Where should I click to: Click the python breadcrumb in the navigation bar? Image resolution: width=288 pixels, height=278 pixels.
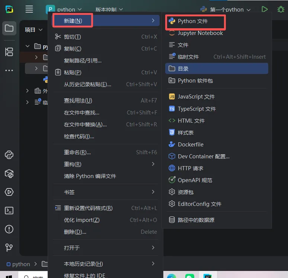(x=18, y=264)
